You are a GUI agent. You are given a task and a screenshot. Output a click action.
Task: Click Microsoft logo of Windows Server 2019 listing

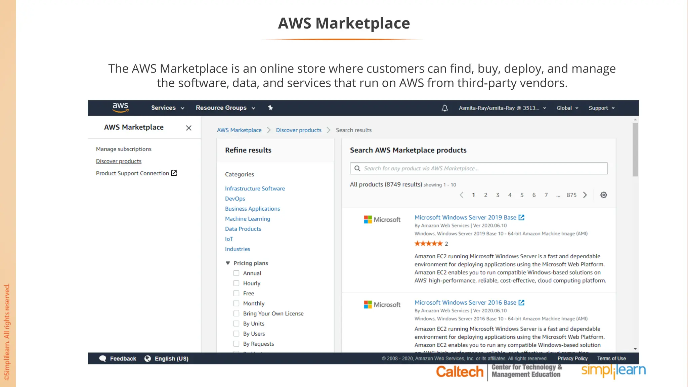[382, 219]
